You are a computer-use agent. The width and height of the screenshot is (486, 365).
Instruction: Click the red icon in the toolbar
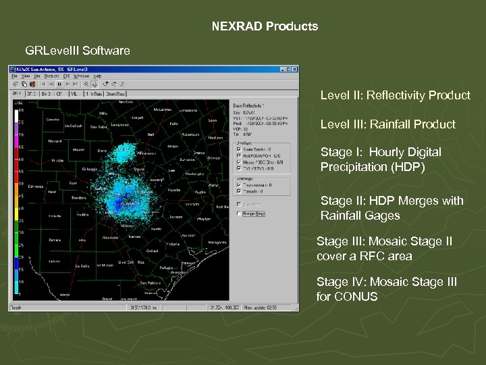pos(32,84)
